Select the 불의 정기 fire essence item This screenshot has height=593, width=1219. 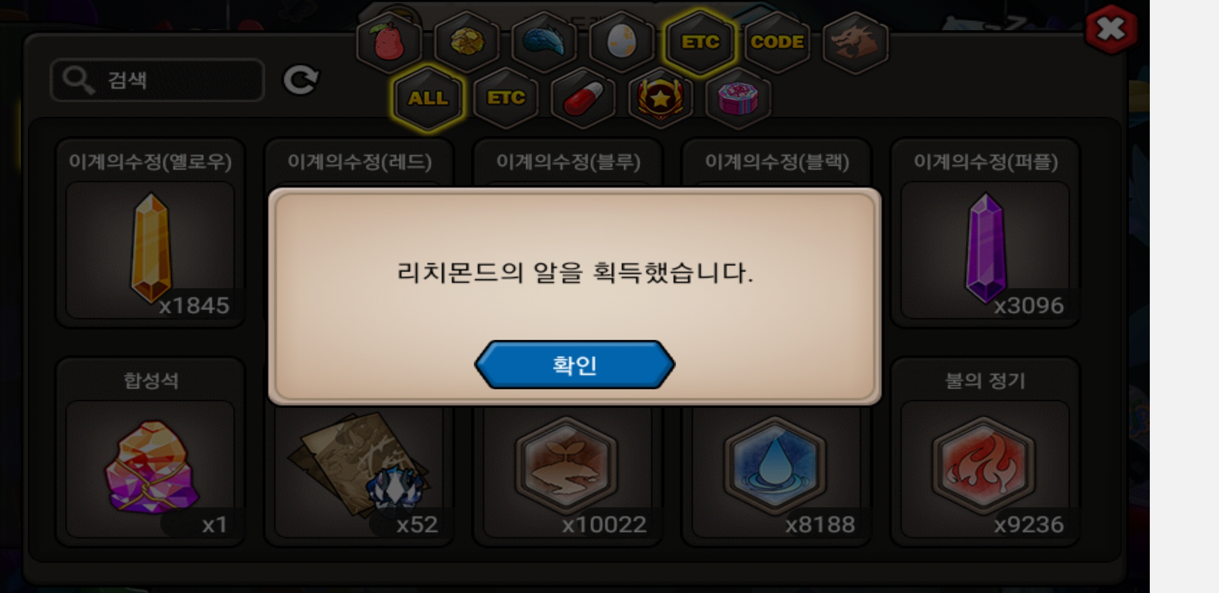(985, 452)
